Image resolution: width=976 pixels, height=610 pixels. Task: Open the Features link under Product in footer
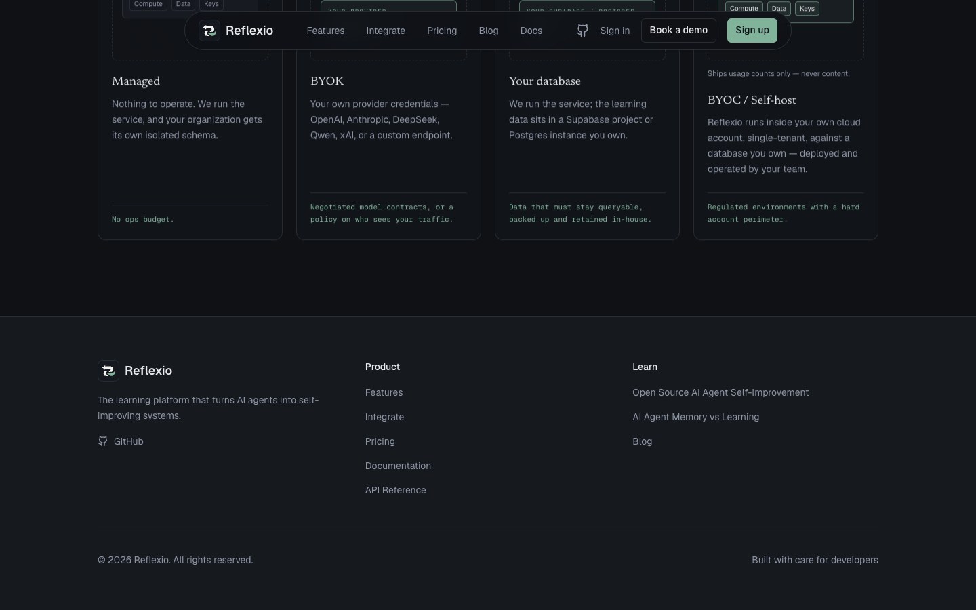(384, 392)
